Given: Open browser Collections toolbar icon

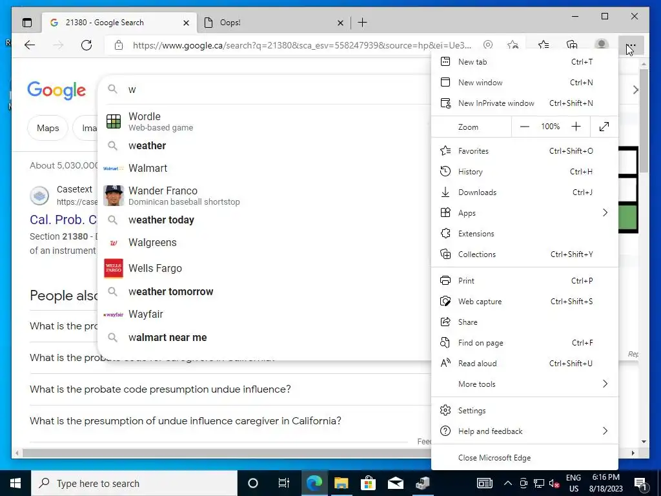Looking at the screenshot, I should click(x=572, y=45).
